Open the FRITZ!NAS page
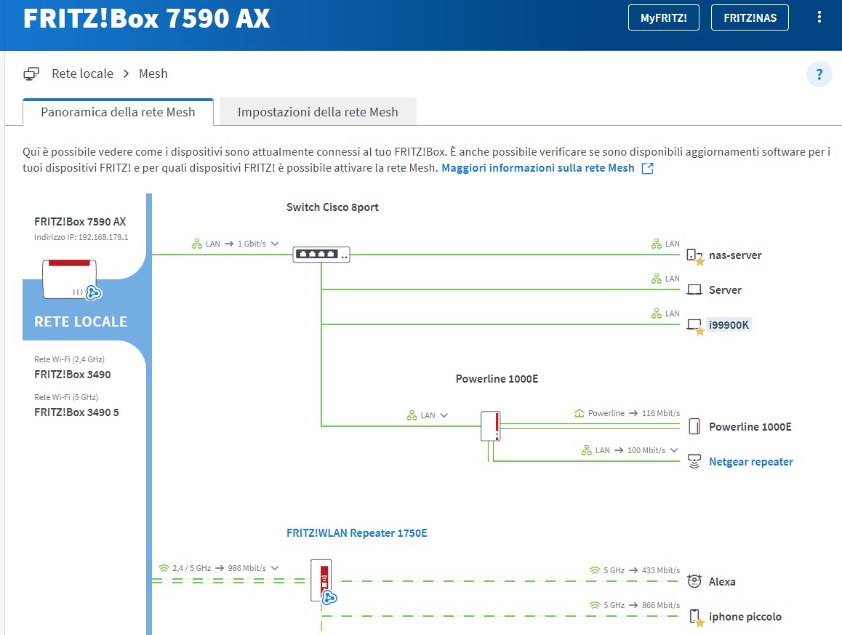This screenshot has width=842, height=635. pos(750,17)
